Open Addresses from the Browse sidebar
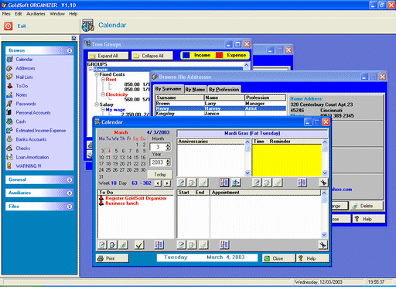Image resolution: width=396 pixels, height=287 pixels. pos(26,68)
